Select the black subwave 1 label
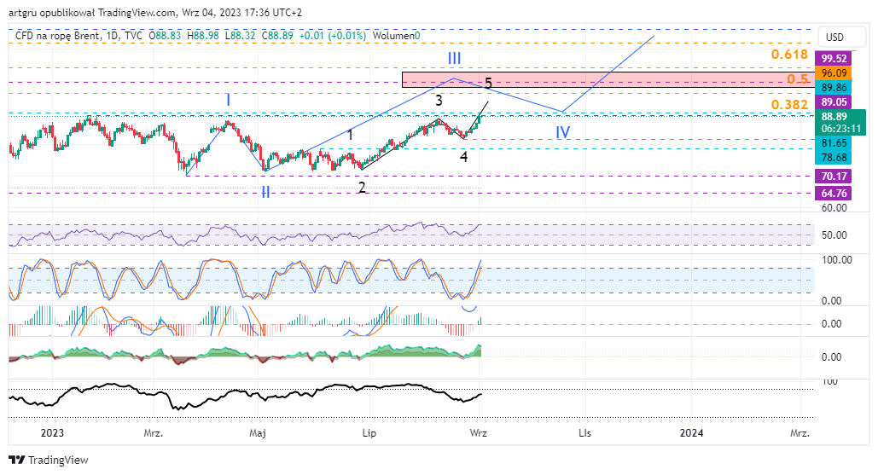The image size is (878, 475). (350, 134)
